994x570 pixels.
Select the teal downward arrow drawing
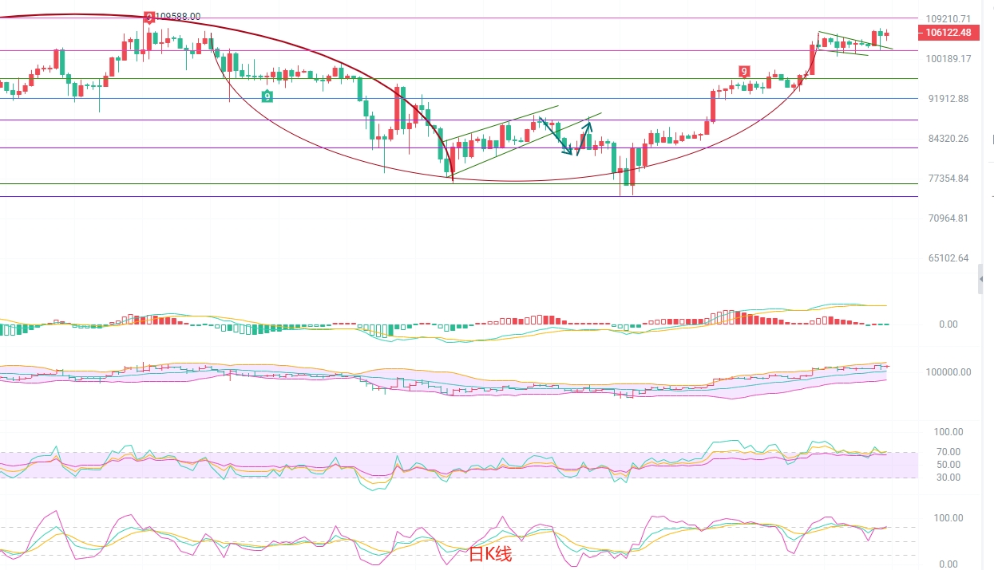coord(555,136)
